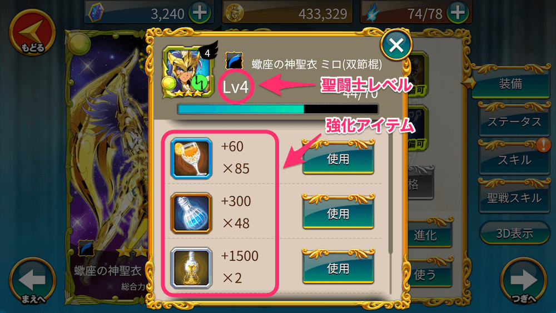Open the 装備 equipment tab
The height and width of the screenshot is (313, 556).
[510, 82]
